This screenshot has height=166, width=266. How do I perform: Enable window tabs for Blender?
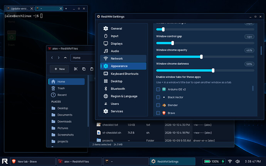158,105
